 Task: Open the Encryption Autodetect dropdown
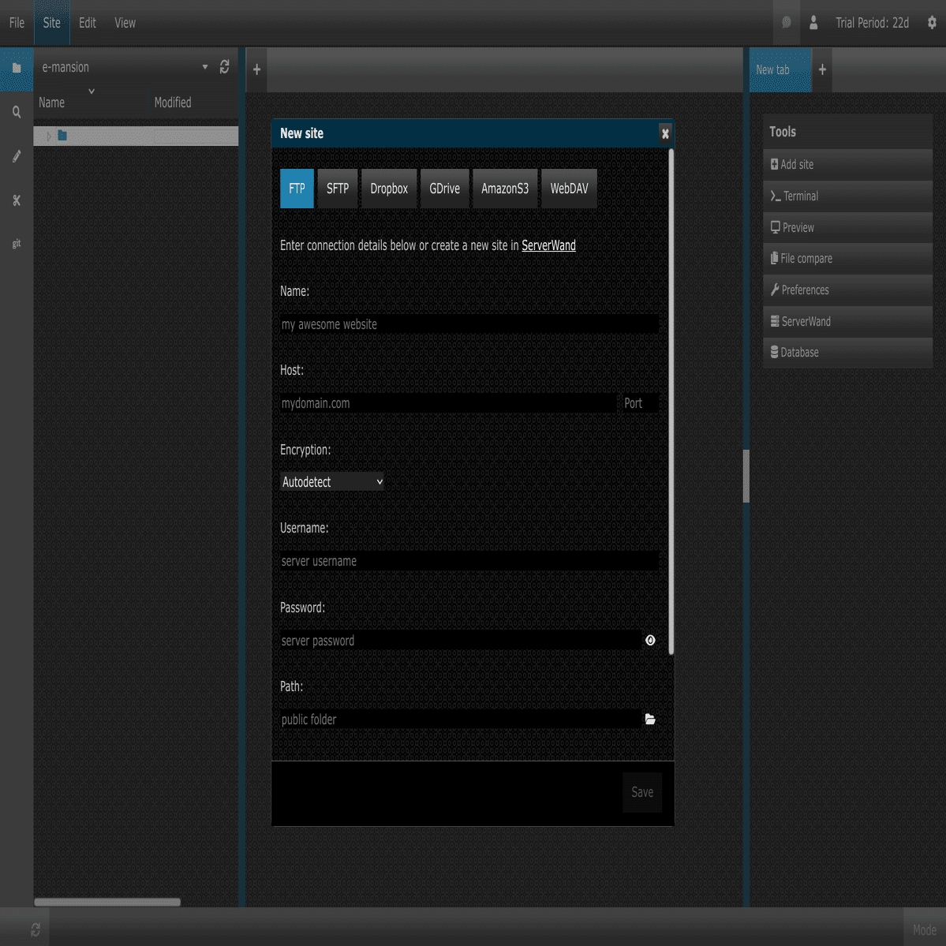[332, 481]
